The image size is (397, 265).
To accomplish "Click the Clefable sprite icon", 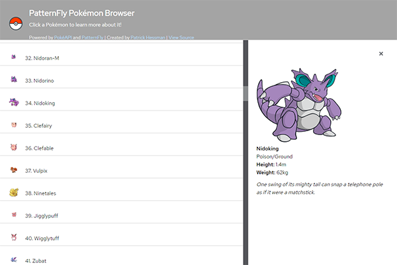I will 14,148.
